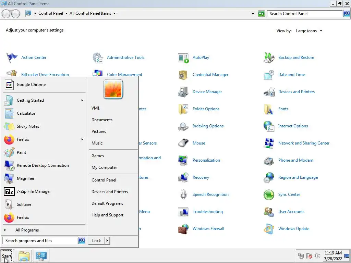Open Action Center flag icon
351x263 pixels.
(12, 58)
